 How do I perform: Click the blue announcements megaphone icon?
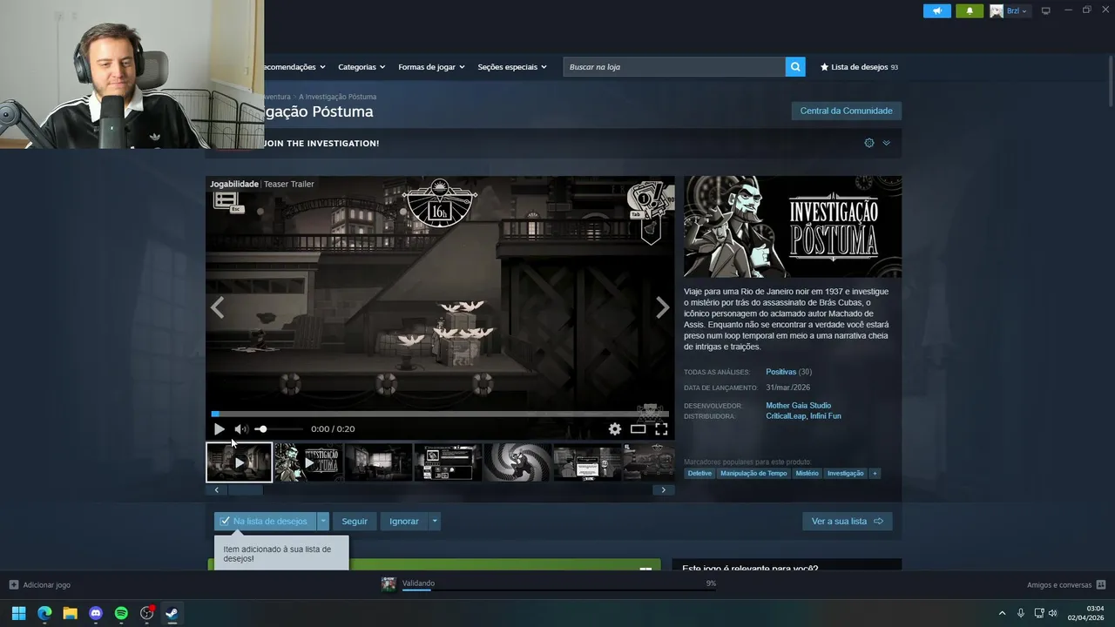pos(936,10)
